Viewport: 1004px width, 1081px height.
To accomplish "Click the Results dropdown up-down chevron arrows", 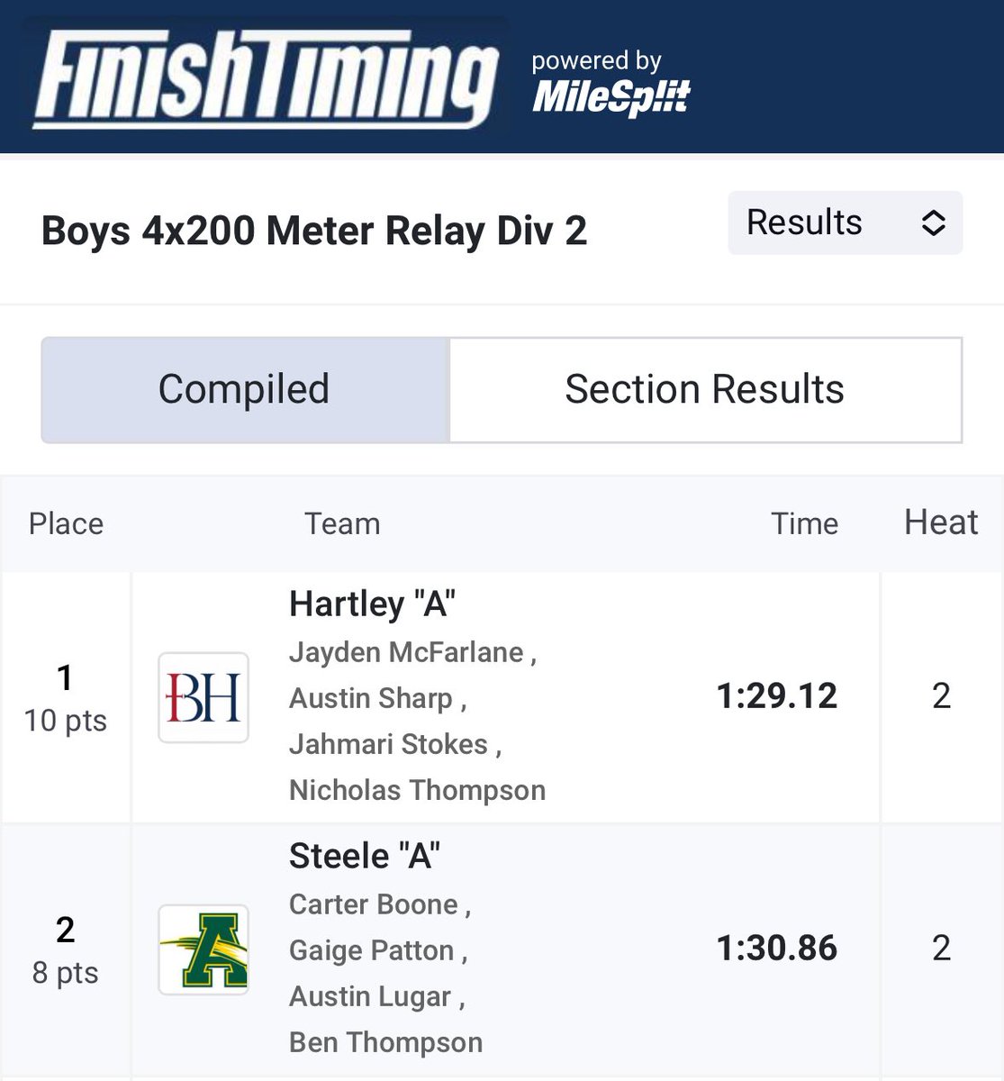I will pos(933,223).
